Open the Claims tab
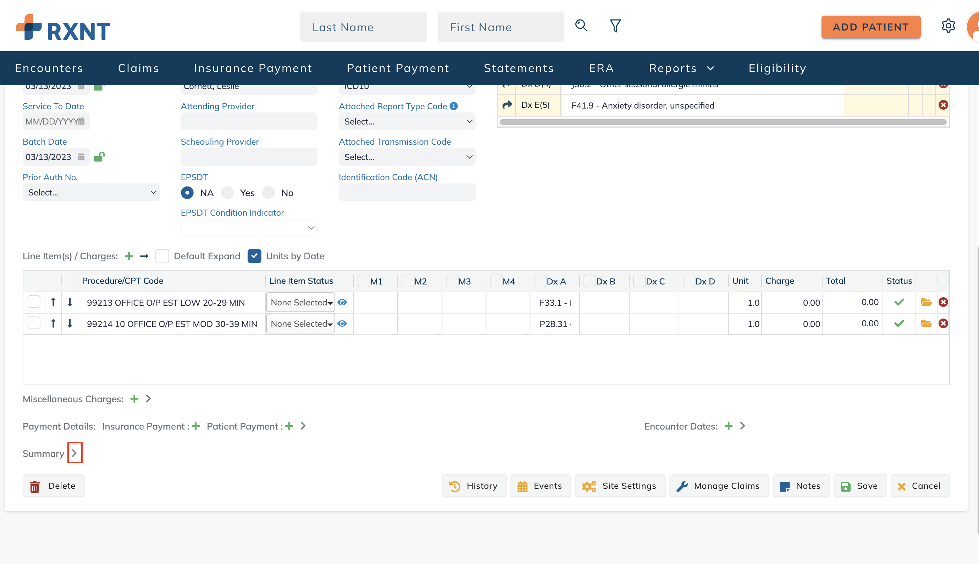 (139, 68)
